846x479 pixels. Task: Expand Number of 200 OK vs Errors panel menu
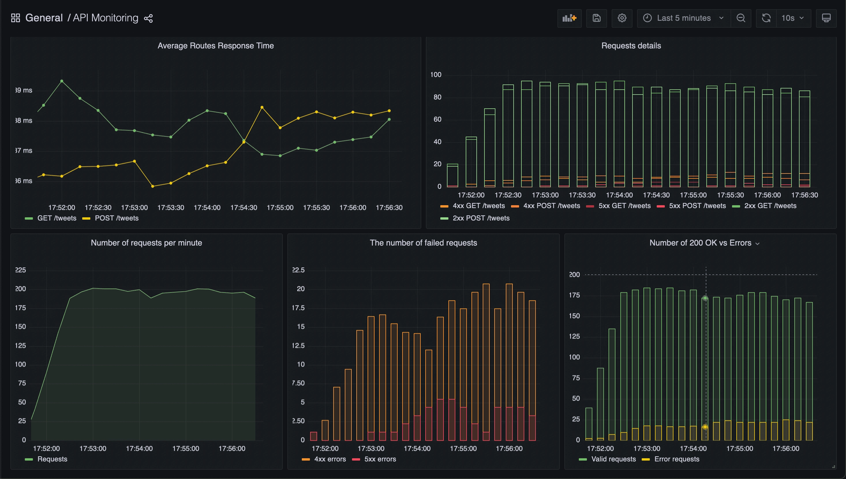757,244
